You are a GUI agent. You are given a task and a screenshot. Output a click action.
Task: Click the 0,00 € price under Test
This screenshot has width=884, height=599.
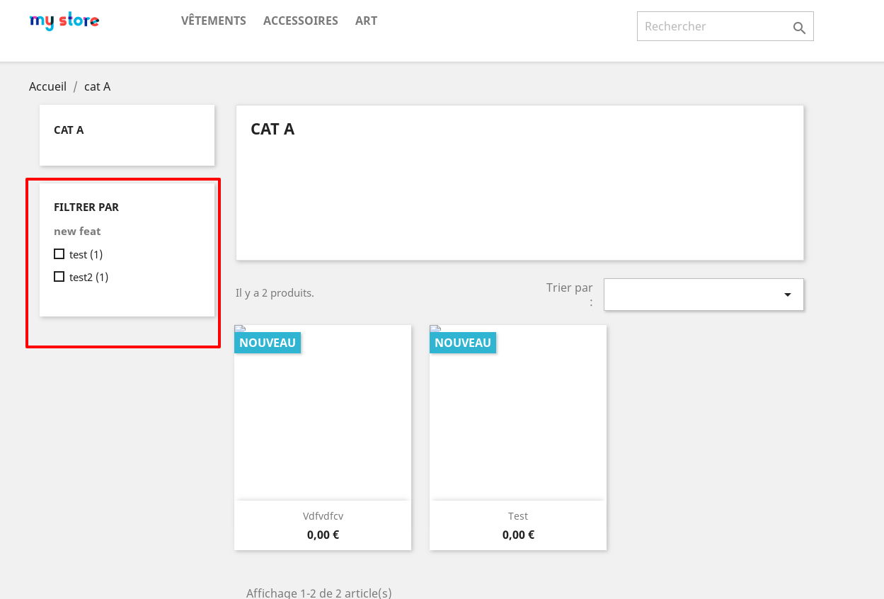[518, 535]
